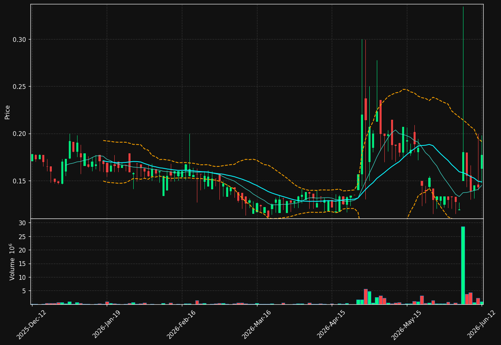Click the 2026-May-15 date label

click(x=406, y=324)
